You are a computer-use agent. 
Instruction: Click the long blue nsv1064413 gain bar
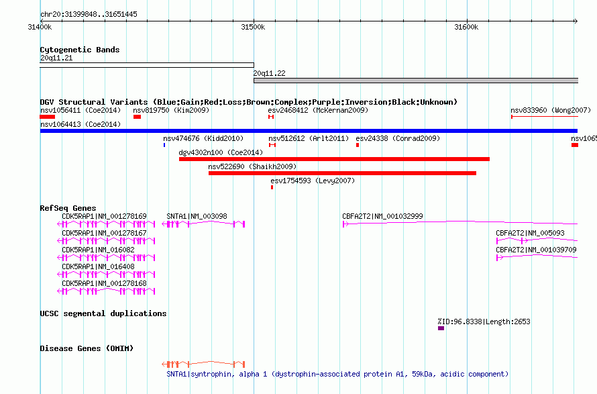point(309,131)
